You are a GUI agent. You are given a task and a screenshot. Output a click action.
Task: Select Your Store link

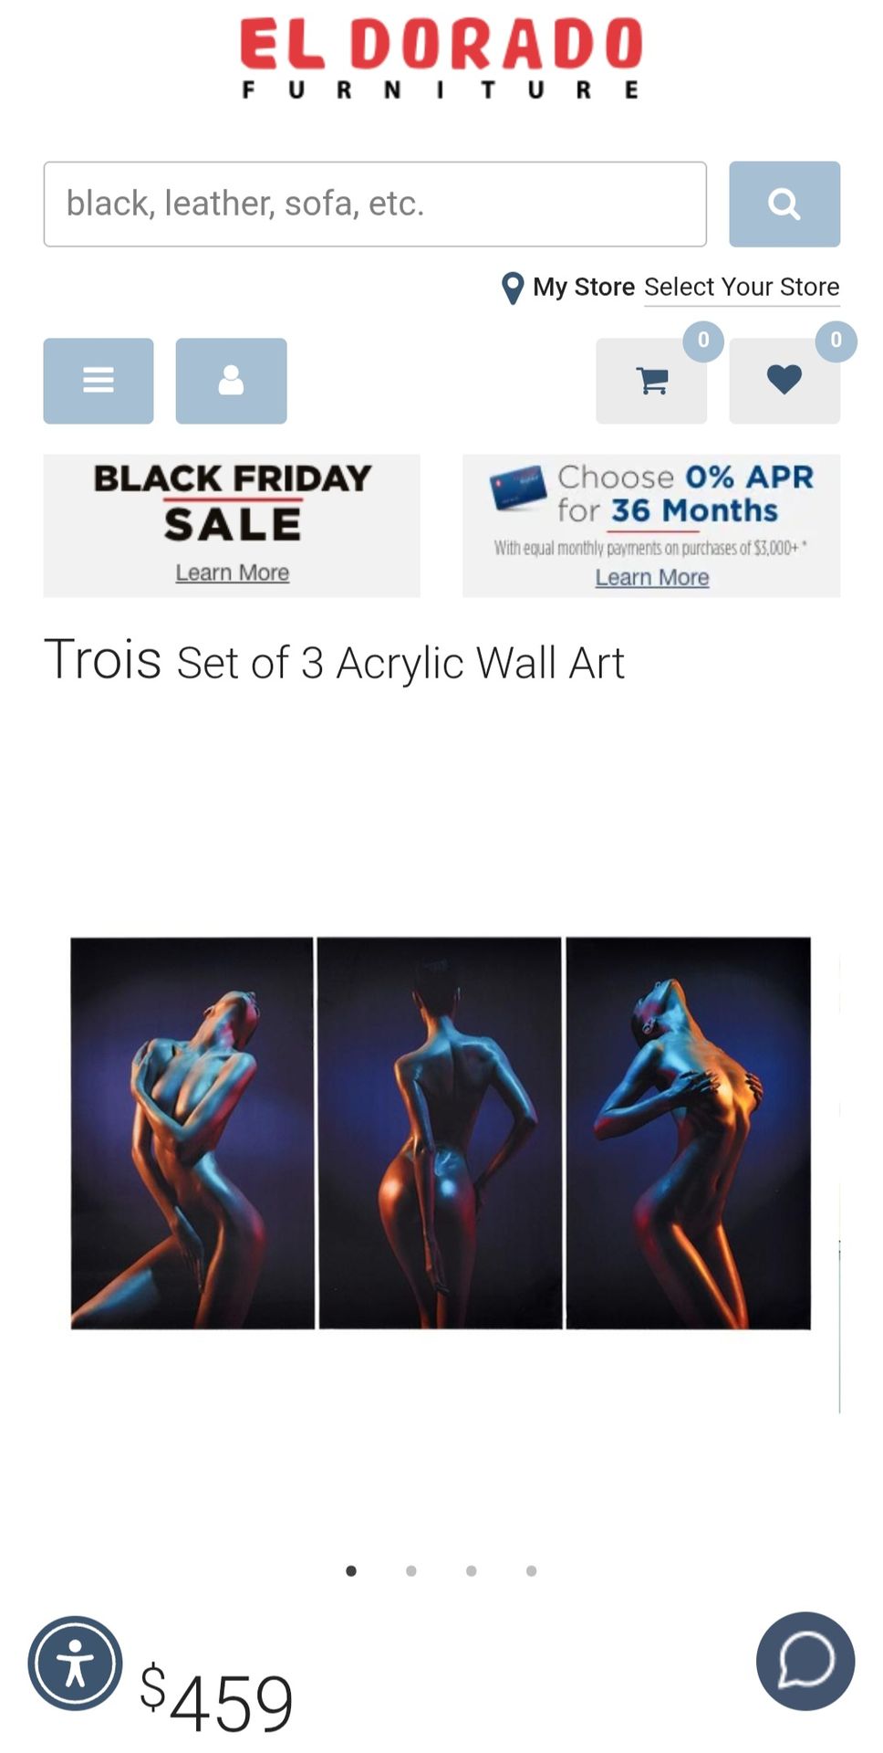pos(742,287)
